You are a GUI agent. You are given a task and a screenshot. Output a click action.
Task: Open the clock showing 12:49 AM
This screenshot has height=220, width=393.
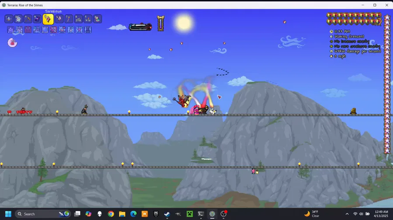(381, 214)
